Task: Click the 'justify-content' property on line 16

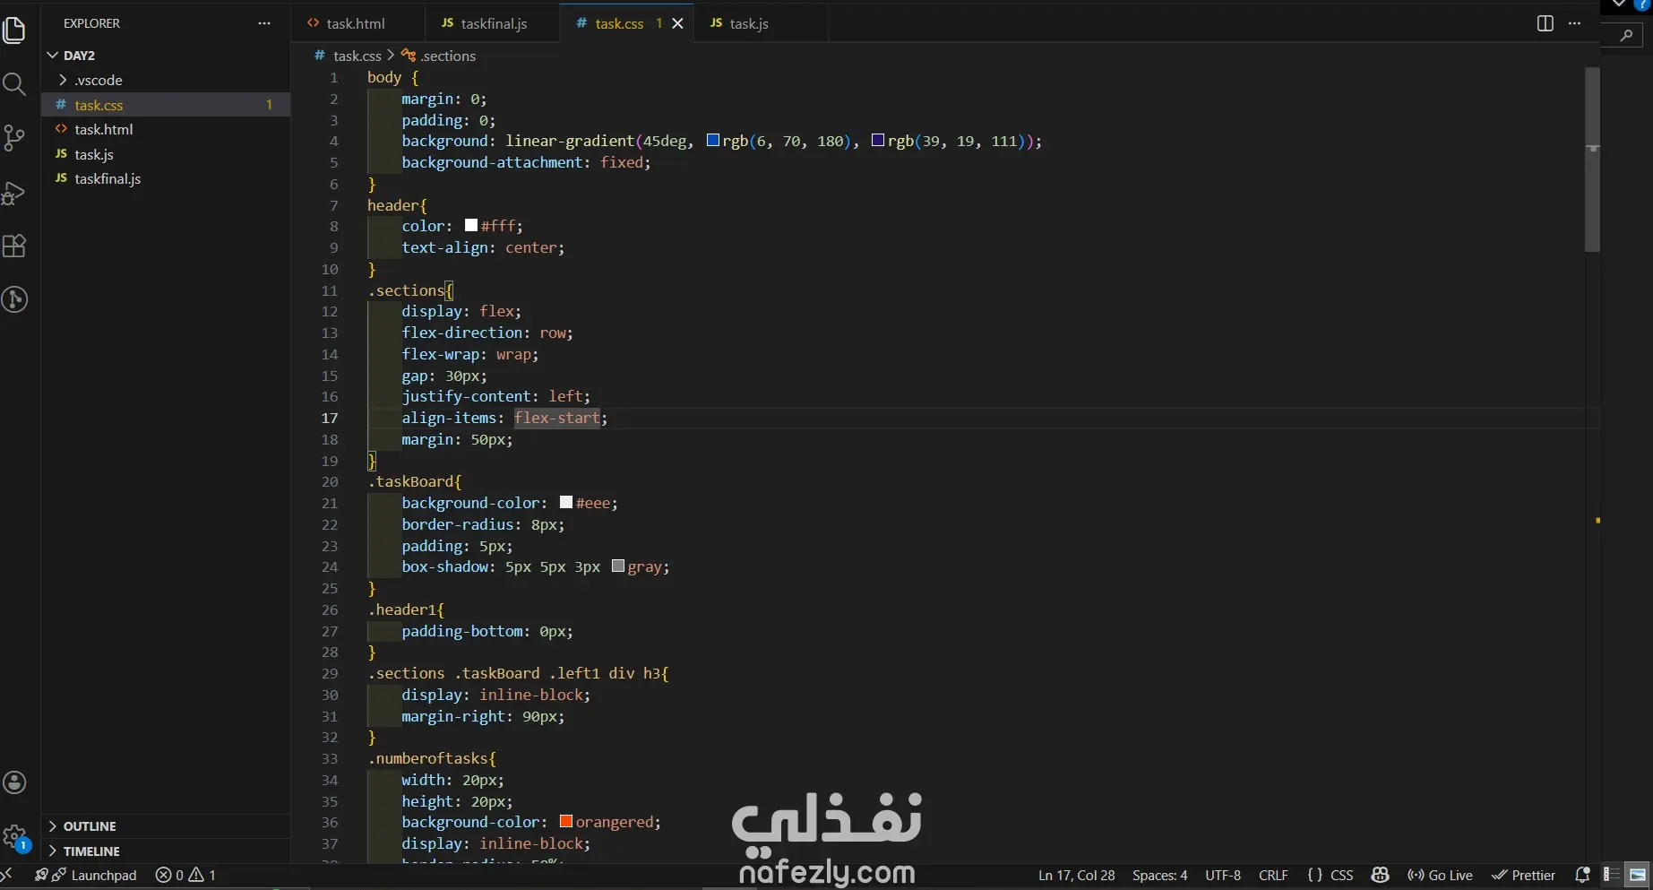Action: (x=466, y=396)
